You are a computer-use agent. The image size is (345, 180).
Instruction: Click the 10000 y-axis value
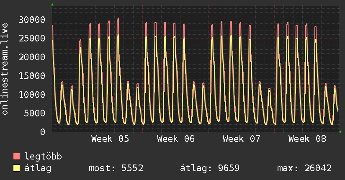click(33, 95)
